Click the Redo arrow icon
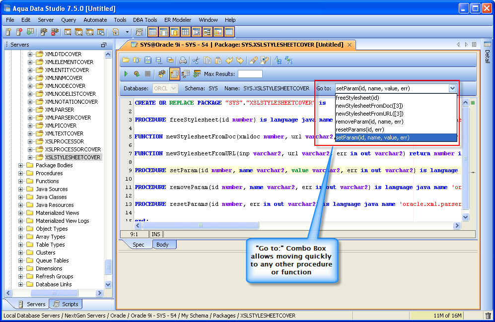The image size is (495, 322). [x=240, y=60]
